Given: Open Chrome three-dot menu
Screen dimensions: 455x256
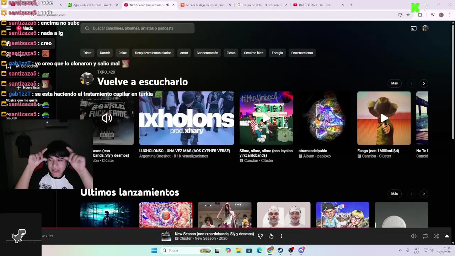Looking at the screenshot, I should coord(450,15).
